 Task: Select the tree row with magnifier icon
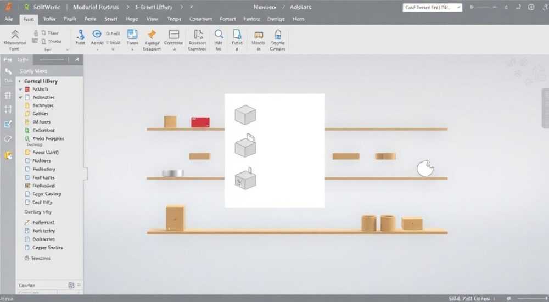pyautogui.click(x=44, y=139)
